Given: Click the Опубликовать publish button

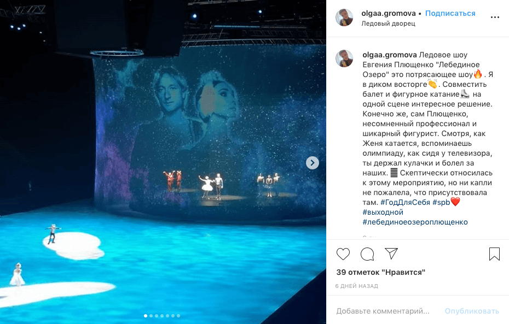Looking at the screenshot, I should 472,311.
